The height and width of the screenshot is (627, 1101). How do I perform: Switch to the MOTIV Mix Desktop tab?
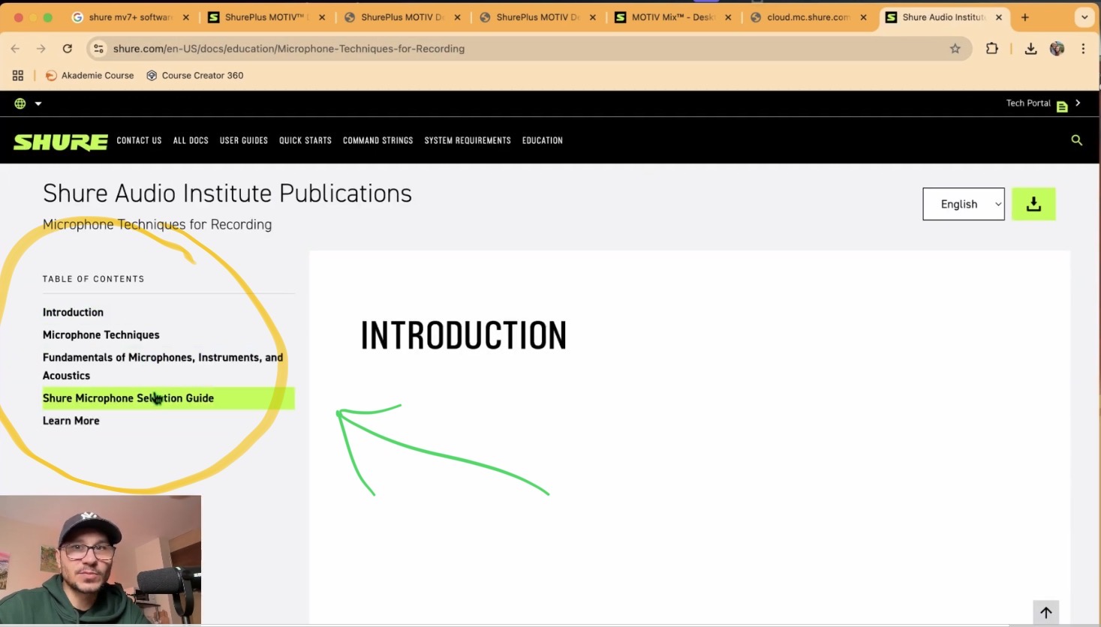[672, 17]
